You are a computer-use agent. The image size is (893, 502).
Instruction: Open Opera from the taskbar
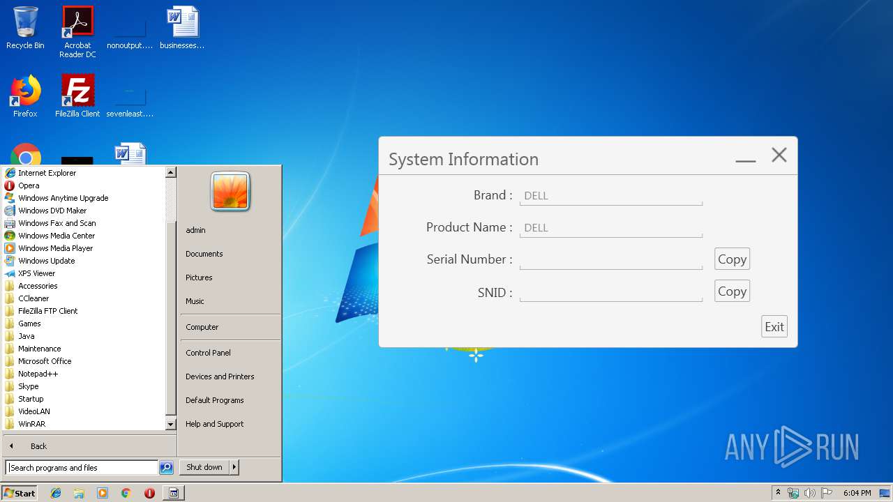[149, 493]
